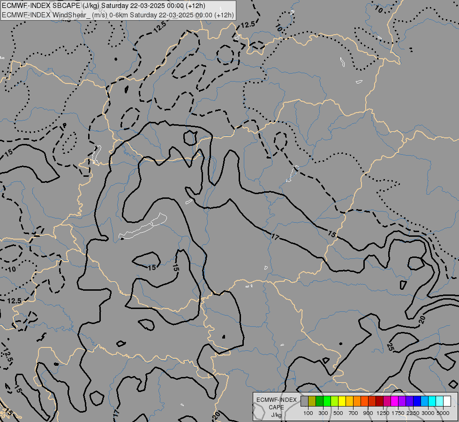Click the gray swatch in the CAPE legend

point(304,401)
